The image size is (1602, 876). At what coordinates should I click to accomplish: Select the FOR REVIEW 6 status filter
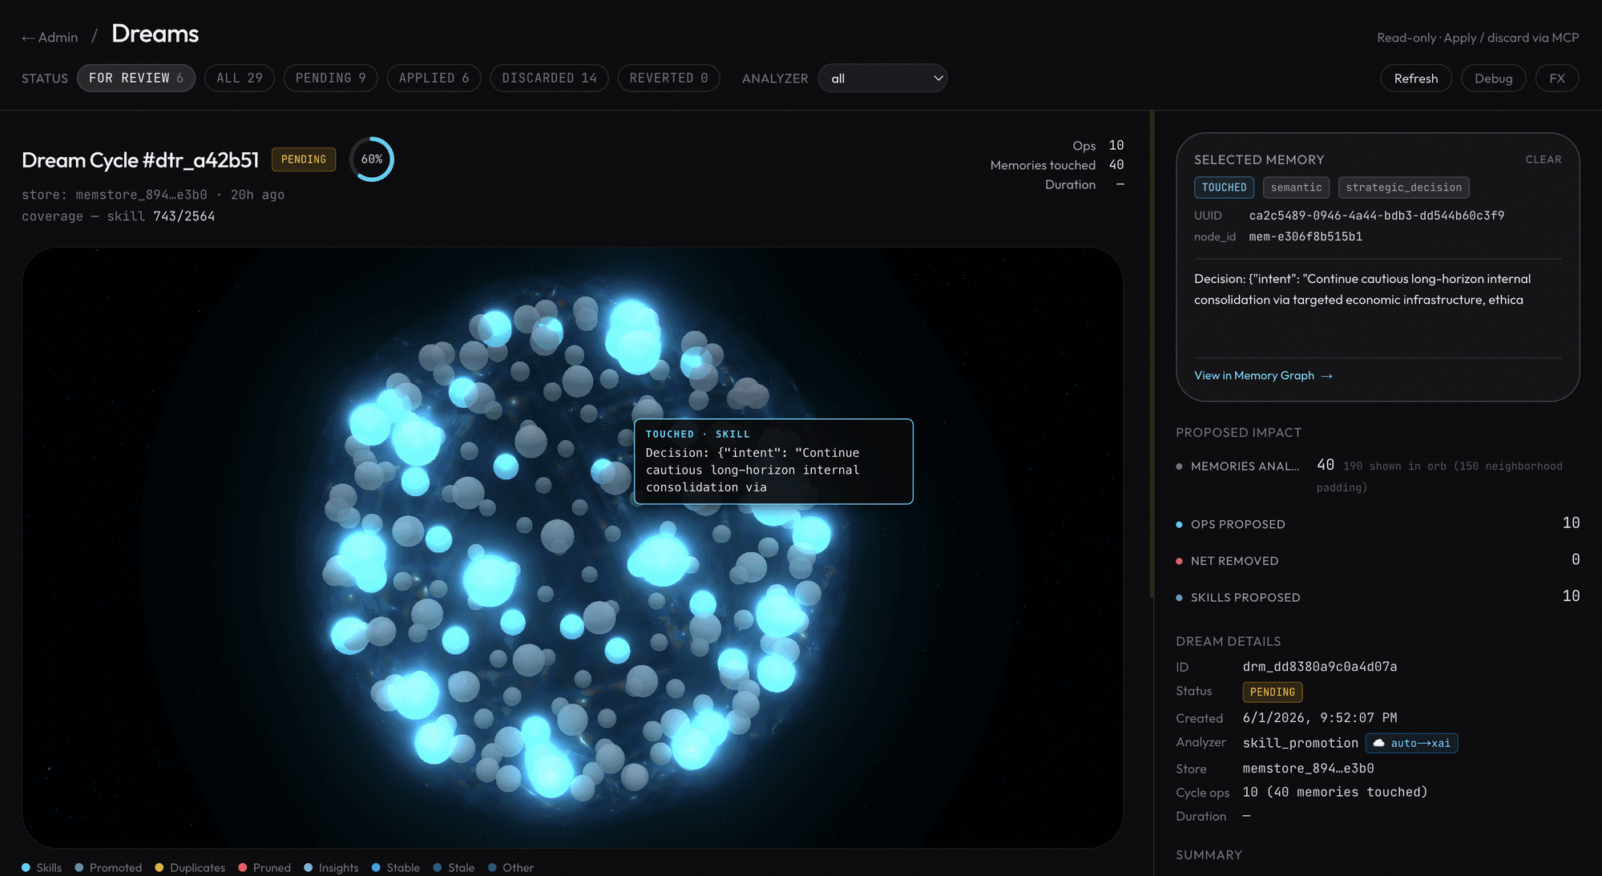136,78
